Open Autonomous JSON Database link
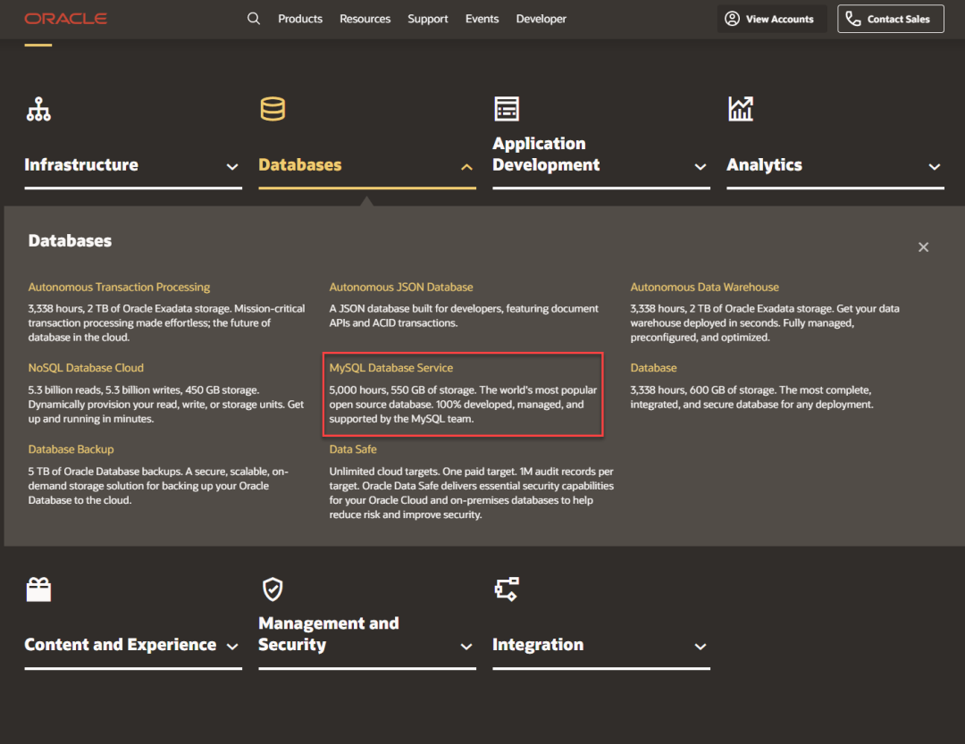Image resolution: width=965 pixels, height=744 pixels. click(x=401, y=288)
